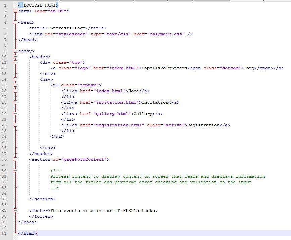The image size is (291, 240).
Task: Click the closing </header> tag
Action: pyautogui.click(x=41, y=154)
